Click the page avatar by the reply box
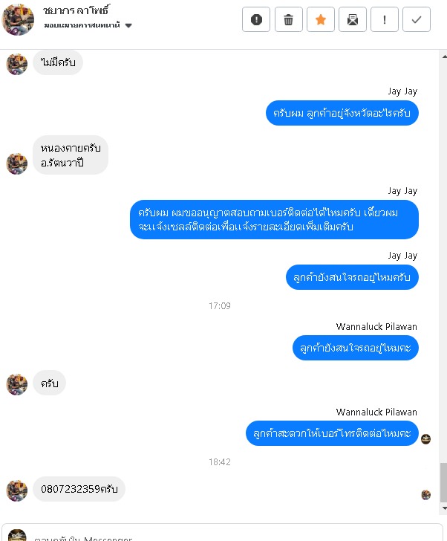Viewport: 447px width, 541px height. pyautogui.click(x=17, y=535)
